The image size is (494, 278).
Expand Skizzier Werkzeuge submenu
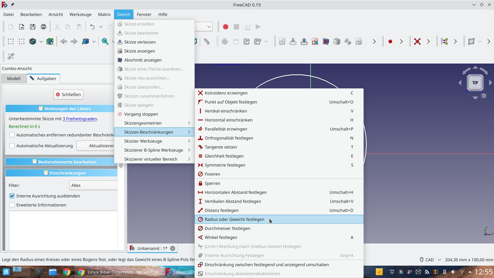154,141
